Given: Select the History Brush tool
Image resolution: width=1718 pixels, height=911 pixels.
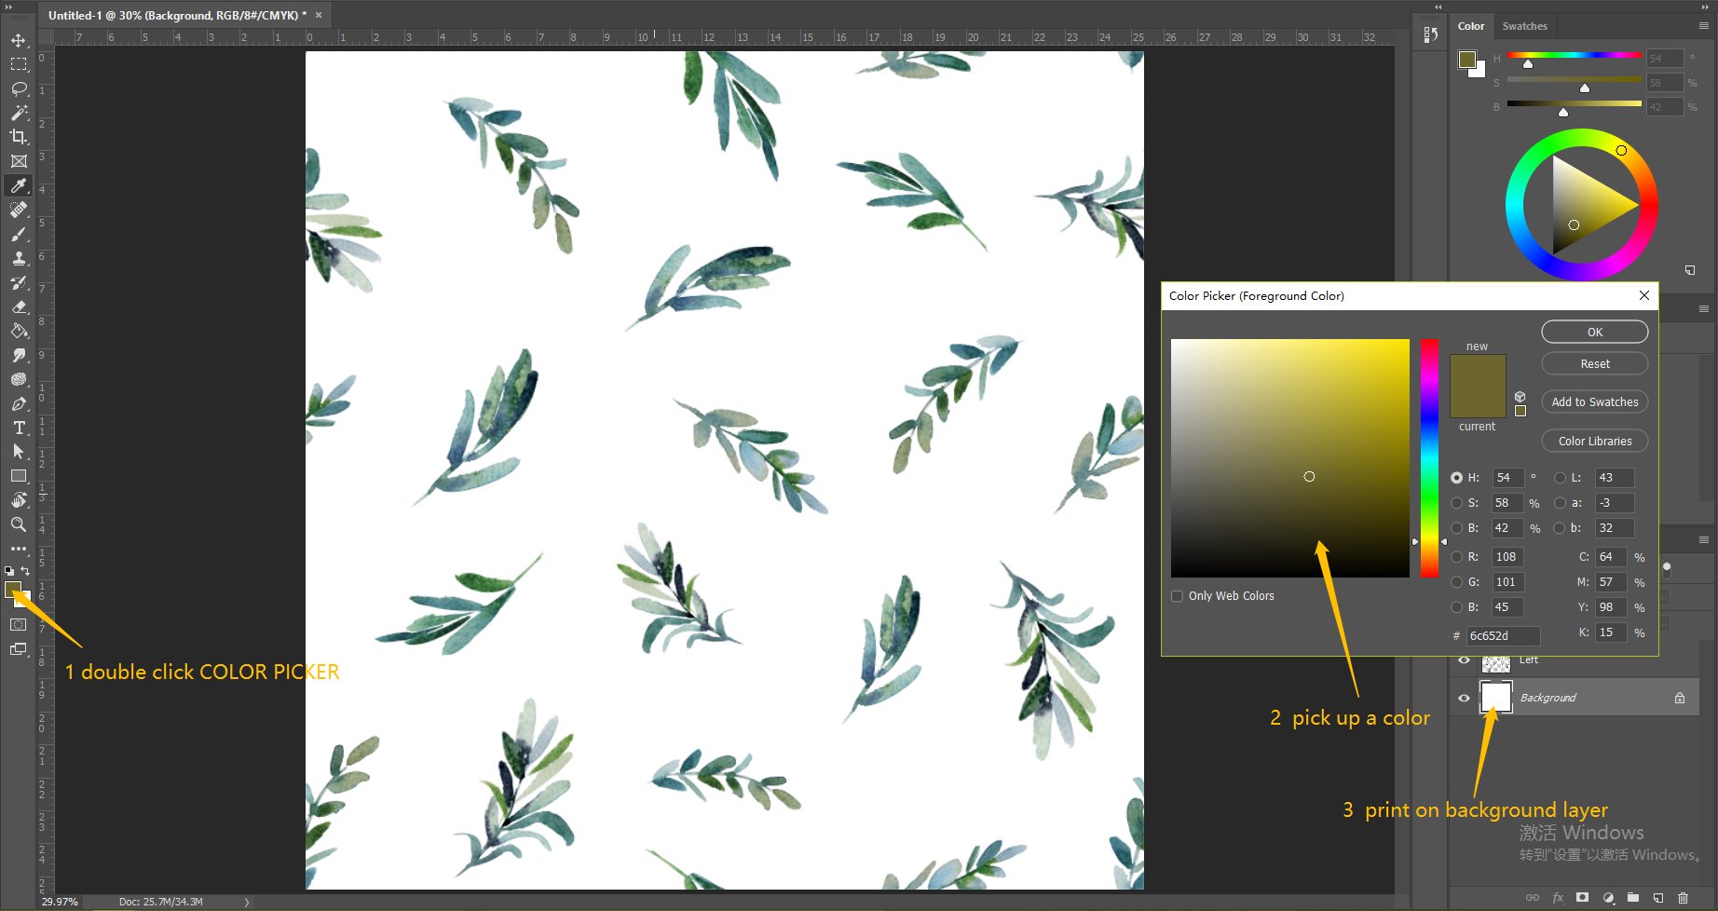Looking at the screenshot, I should tap(19, 282).
